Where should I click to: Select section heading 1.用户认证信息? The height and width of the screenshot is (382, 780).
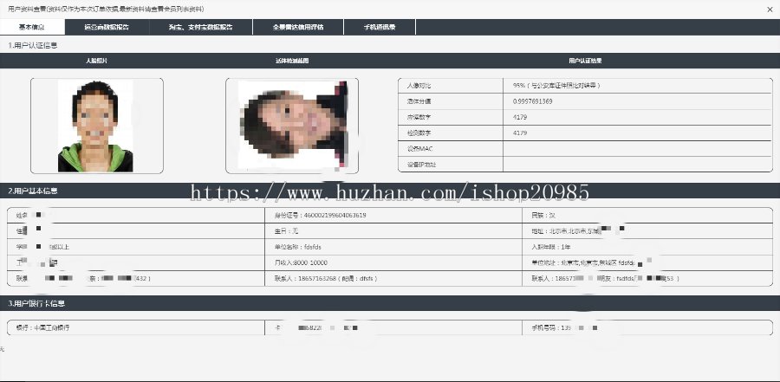[32, 45]
